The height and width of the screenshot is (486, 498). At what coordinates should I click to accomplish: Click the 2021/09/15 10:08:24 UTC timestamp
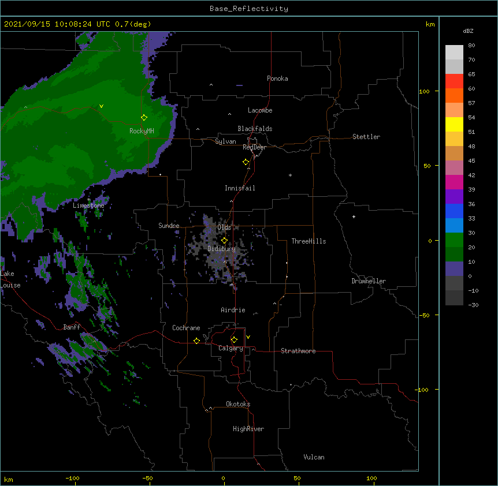pyautogui.click(x=58, y=24)
